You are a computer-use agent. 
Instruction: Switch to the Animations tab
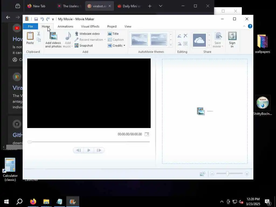click(65, 26)
